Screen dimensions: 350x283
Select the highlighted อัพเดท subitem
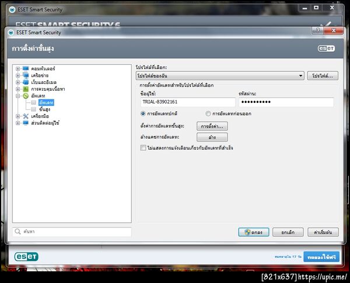click(x=46, y=102)
